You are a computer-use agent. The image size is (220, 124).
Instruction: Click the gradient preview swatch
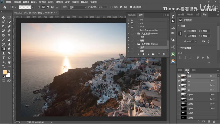coord(25,7)
